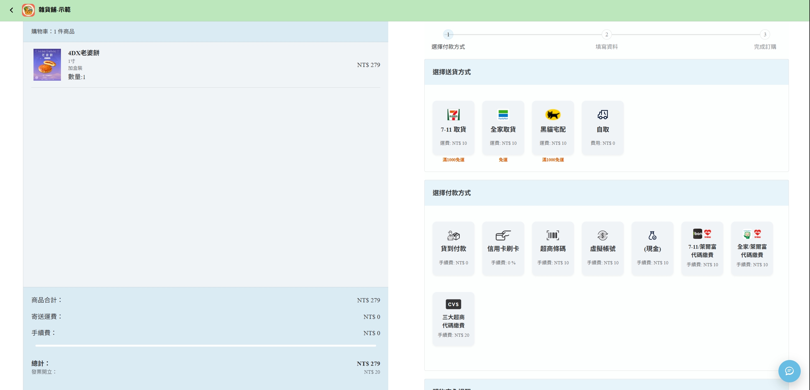Viewport: 810px width, 390px height.
Task: Click step 2 填寫資料 indicator
Action: [x=606, y=34]
